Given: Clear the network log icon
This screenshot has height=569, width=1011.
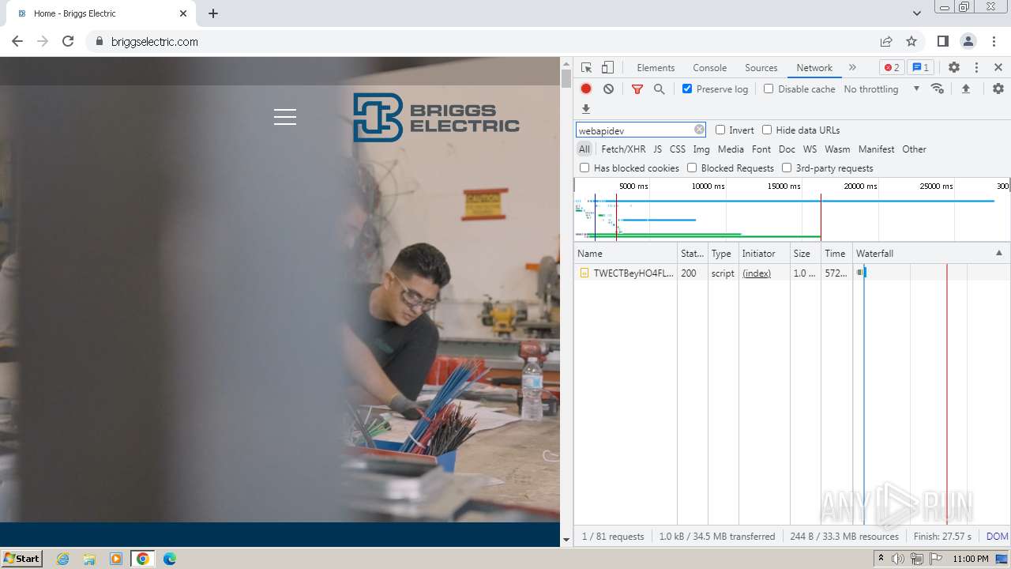Looking at the screenshot, I should (x=608, y=89).
